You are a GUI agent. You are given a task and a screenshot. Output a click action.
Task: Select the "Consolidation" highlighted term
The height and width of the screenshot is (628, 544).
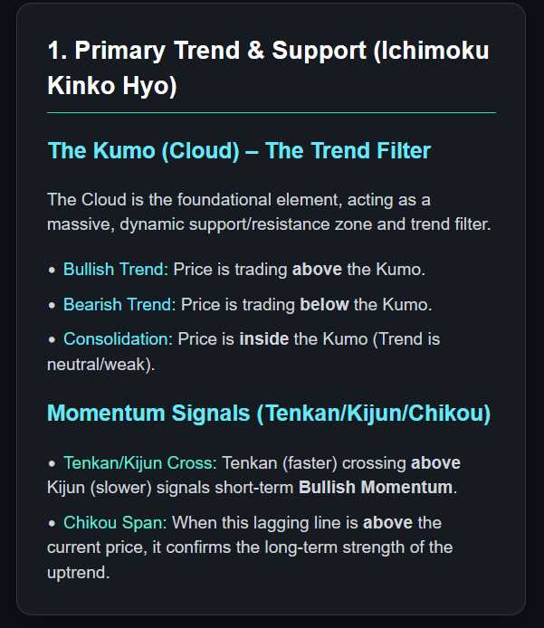(x=118, y=339)
